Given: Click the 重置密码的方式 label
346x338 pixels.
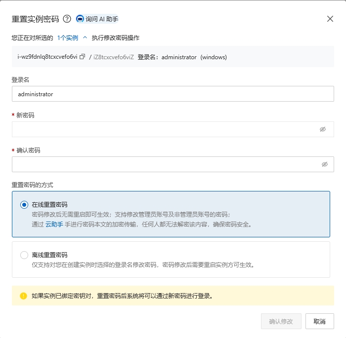Looking at the screenshot, I should click(33, 185).
